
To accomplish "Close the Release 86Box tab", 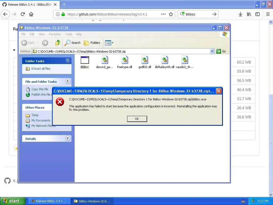I will click(x=55, y=5).
